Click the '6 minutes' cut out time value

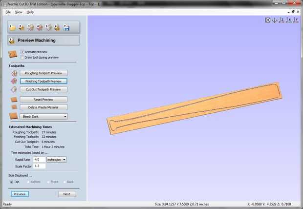(x=48, y=142)
